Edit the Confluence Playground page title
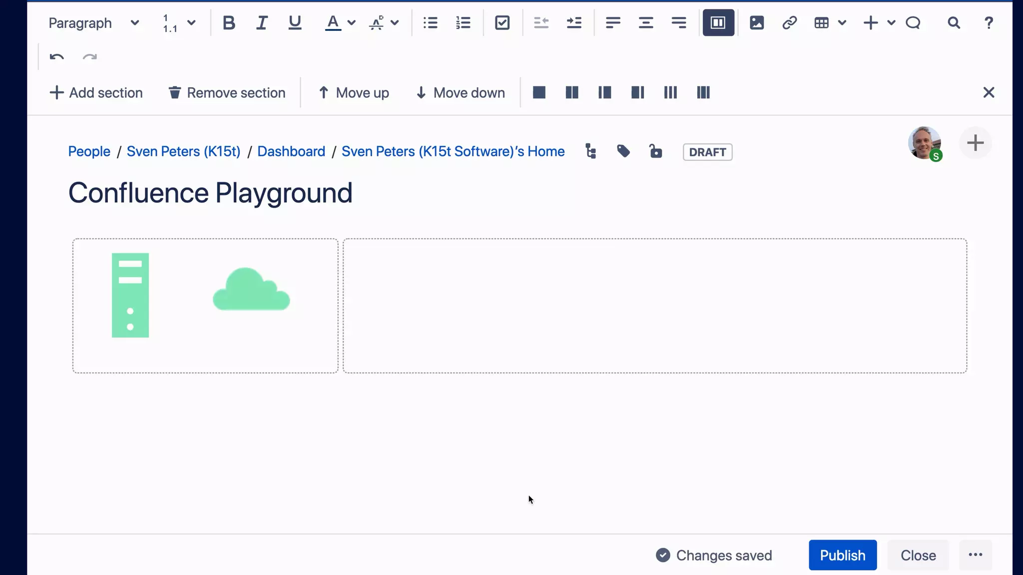 click(x=210, y=193)
